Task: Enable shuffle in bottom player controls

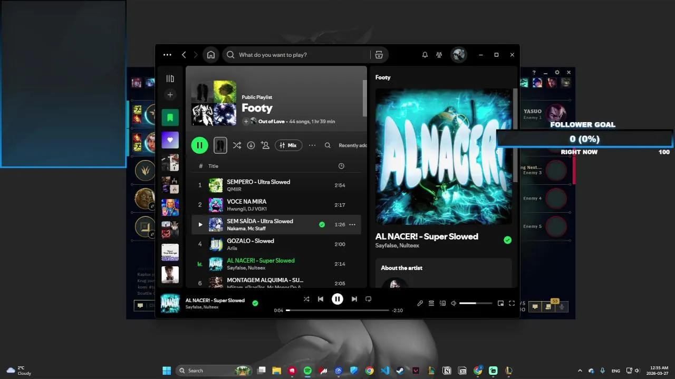Action: point(306,299)
